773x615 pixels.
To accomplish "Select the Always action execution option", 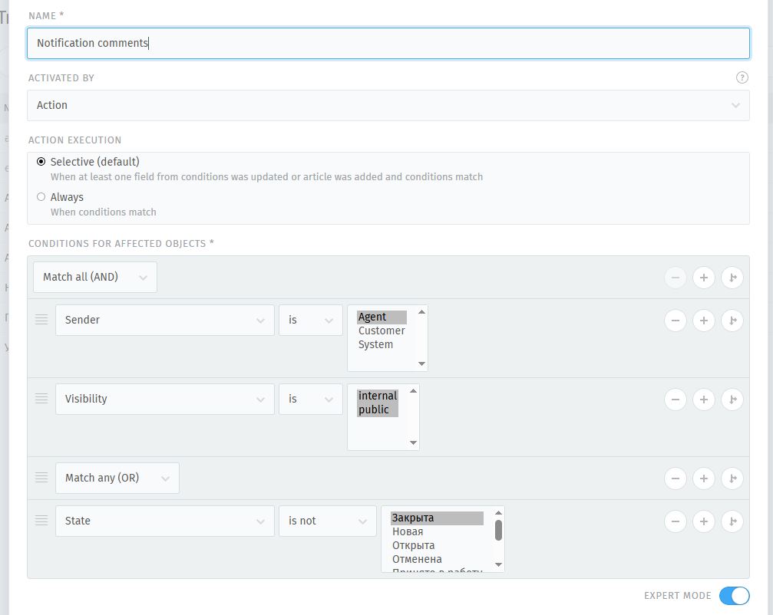I will 41,197.
